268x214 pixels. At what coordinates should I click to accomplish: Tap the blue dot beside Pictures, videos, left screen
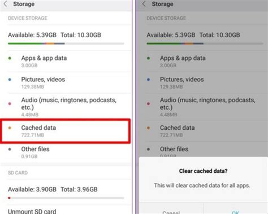10,80
